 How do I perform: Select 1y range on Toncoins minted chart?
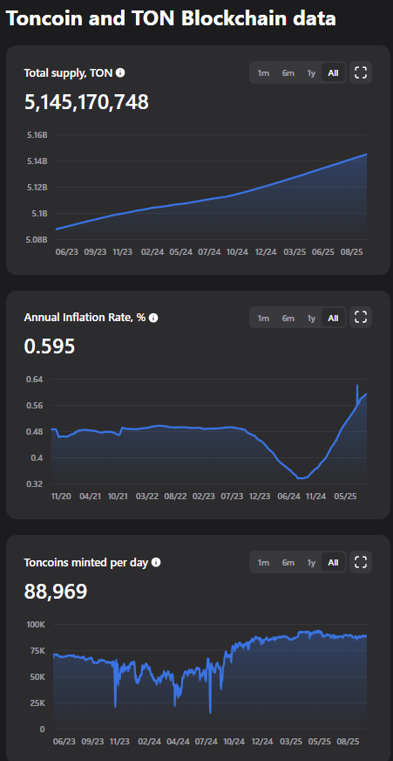pyautogui.click(x=311, y=563)
